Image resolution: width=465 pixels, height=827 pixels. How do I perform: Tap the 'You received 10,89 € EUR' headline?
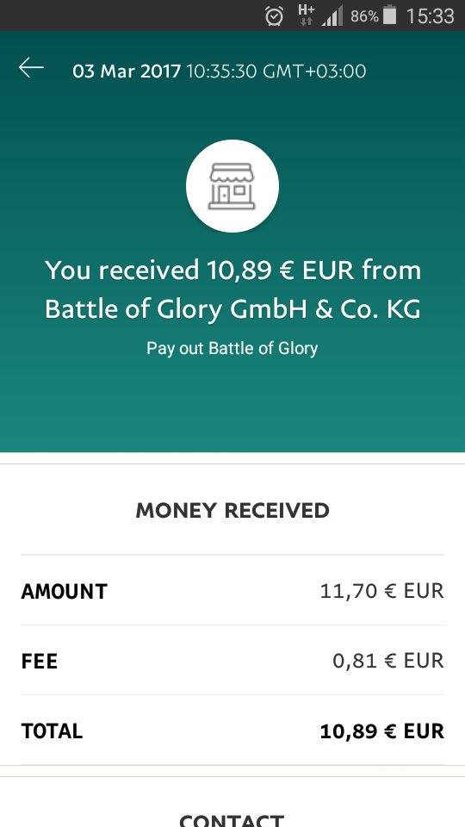(x=199, y=270)
